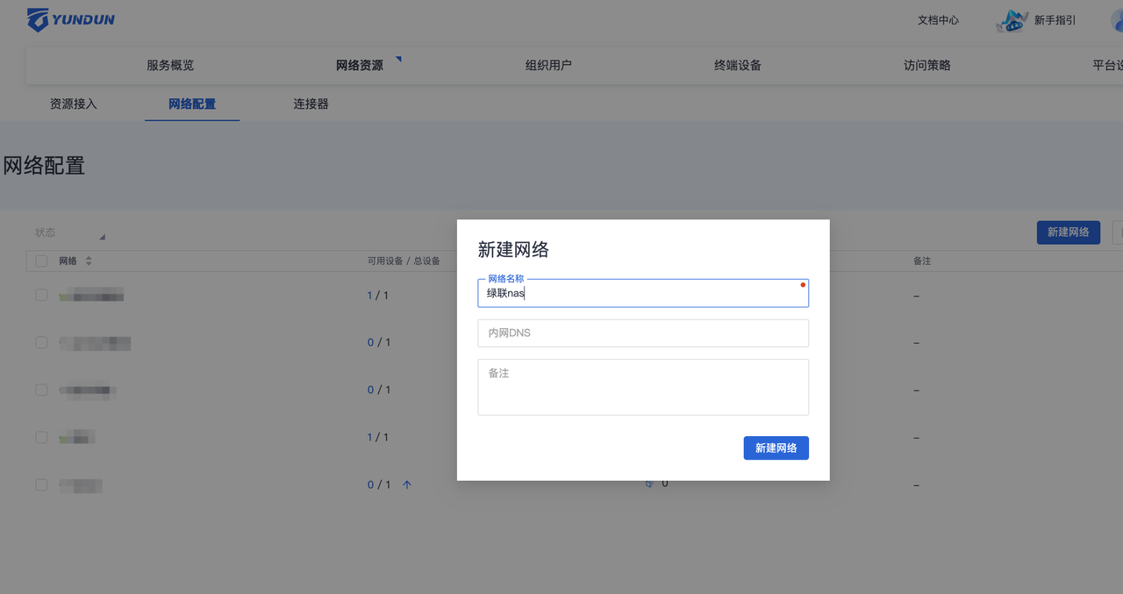The height and width of the screenshot is (594, 1123).
Task: Check the first network row checkbox
Action: tap(41, 296)
